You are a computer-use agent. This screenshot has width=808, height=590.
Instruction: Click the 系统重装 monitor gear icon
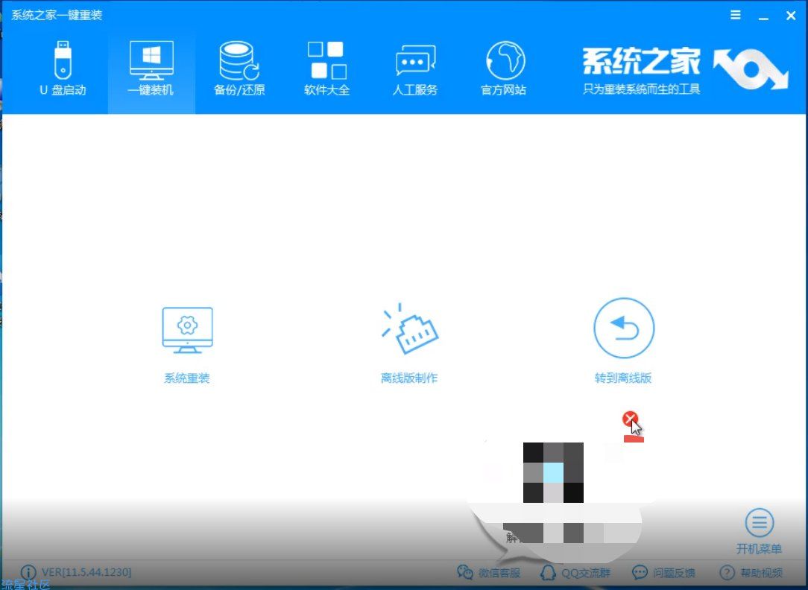[x=187, y=330]
